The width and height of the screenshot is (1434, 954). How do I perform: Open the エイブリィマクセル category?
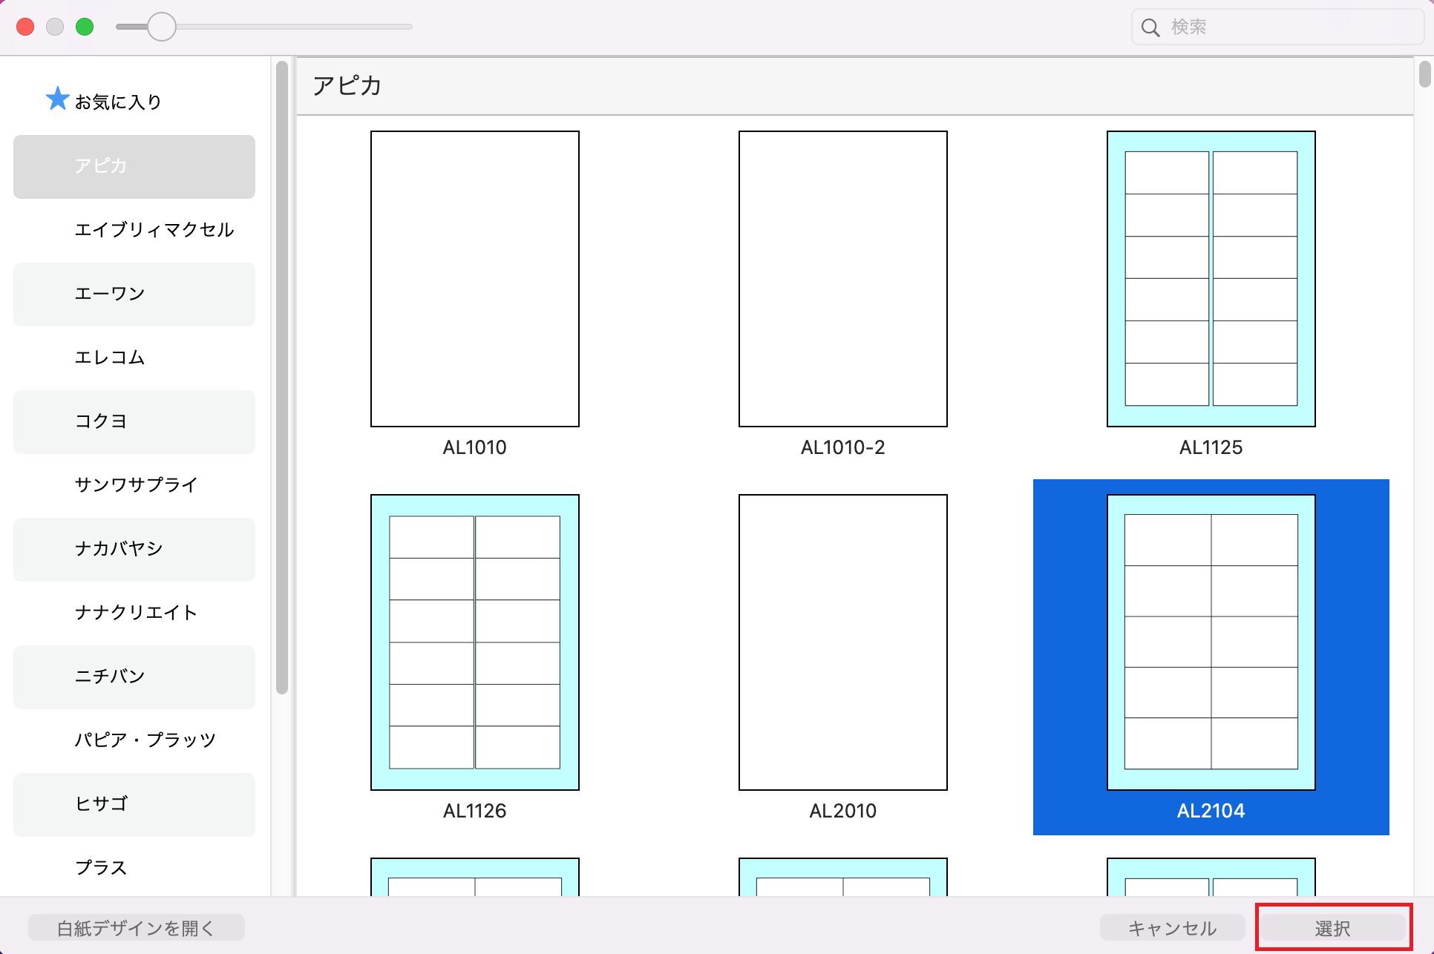pos(134,230)
